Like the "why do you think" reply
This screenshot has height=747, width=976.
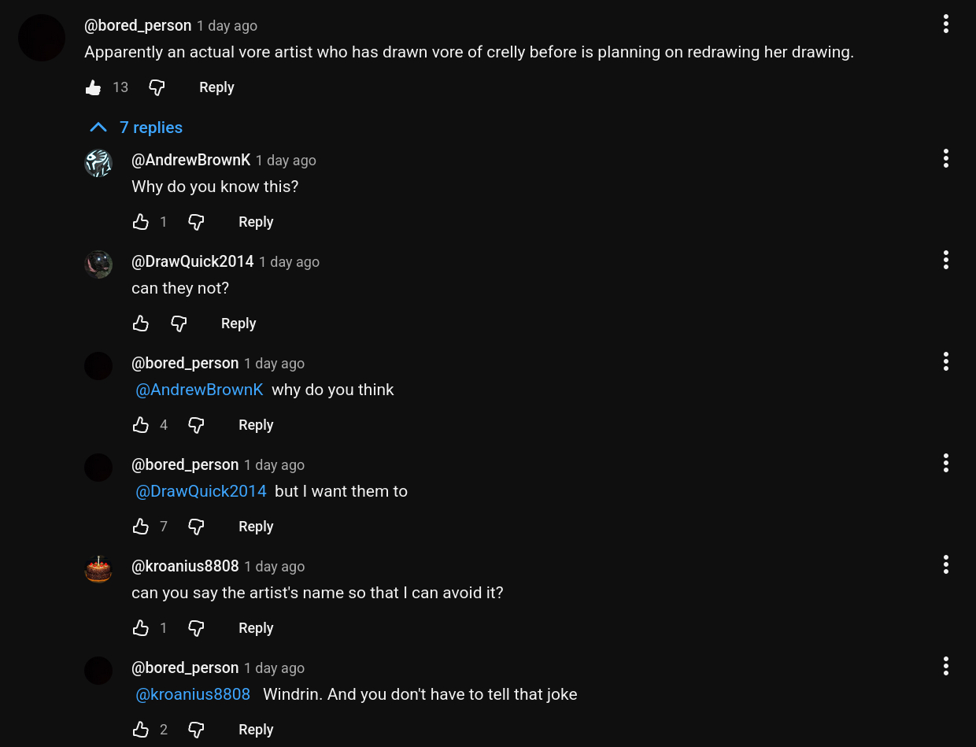[141, 425]
